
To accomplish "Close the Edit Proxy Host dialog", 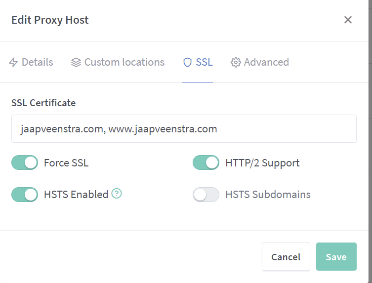I will [x=348, y=20].
